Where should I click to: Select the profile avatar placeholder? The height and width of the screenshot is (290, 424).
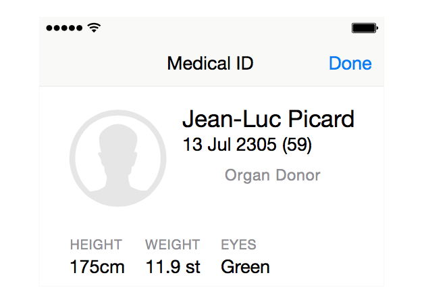(118, 158)
